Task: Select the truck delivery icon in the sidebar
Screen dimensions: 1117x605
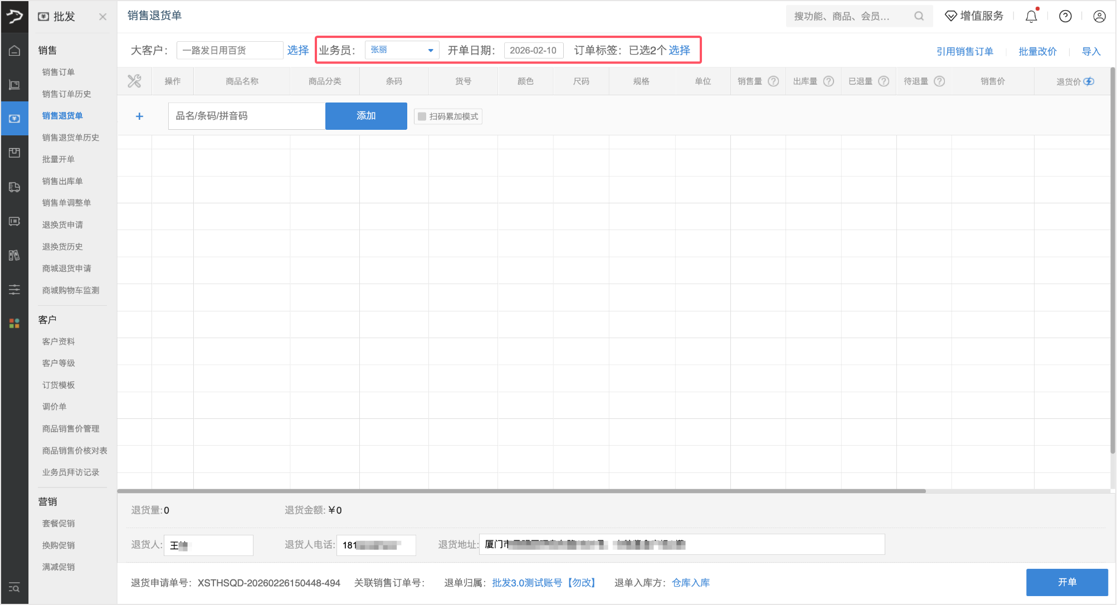Action: pos(14,187)
